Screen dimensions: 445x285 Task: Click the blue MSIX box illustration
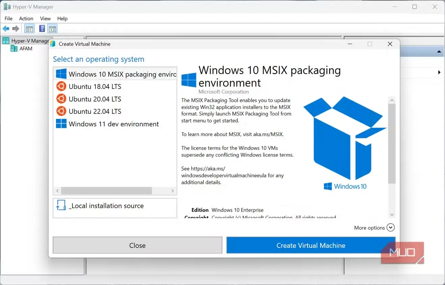click(x=344, y=138)
